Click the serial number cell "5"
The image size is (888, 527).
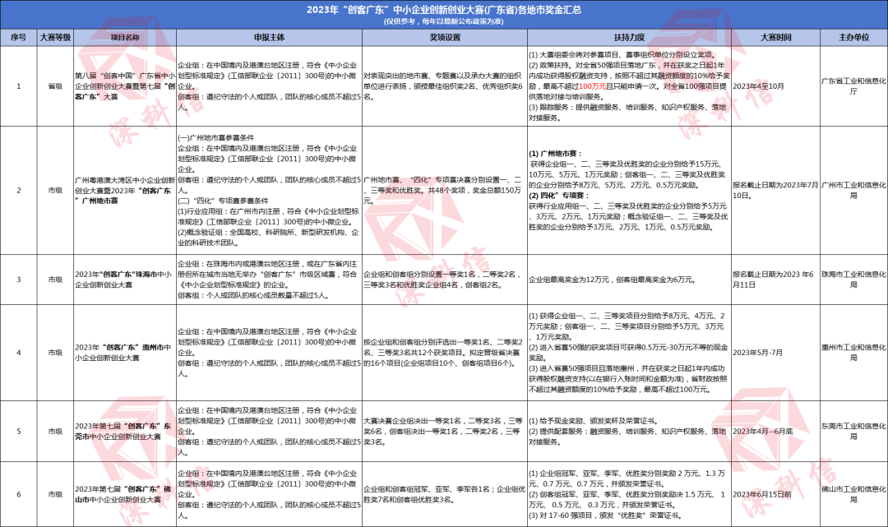point(19,432)
